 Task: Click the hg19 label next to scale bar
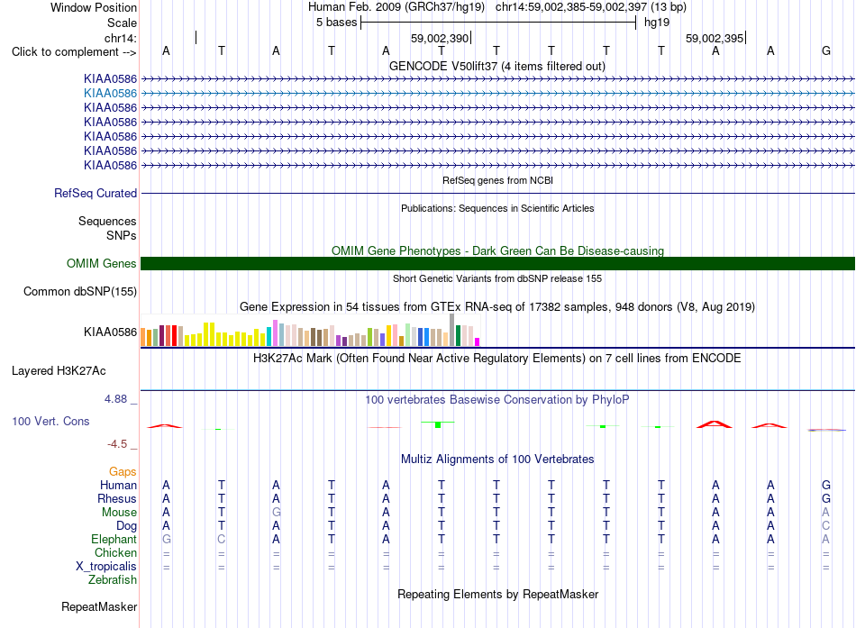pyautogui.click(x=657, y=23)
